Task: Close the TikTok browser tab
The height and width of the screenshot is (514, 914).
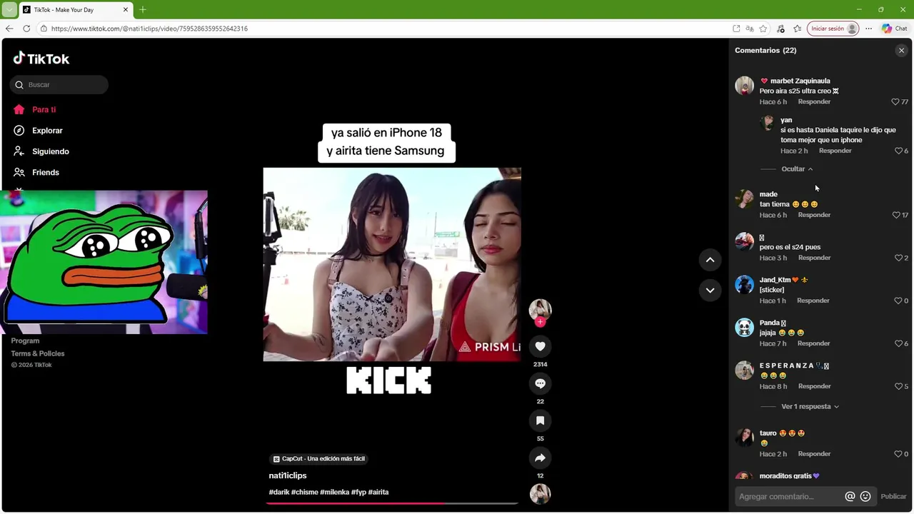Action: (x=126, y=10)
